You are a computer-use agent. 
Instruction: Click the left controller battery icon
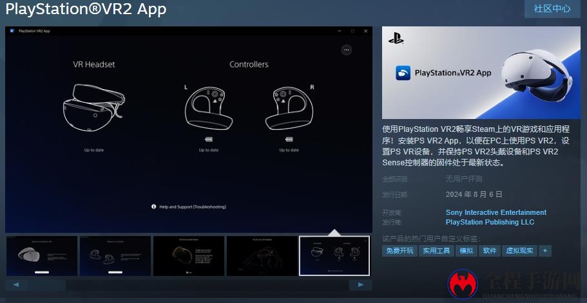209,140
